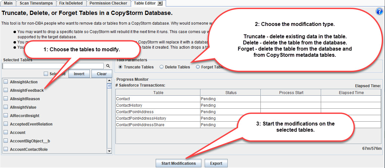Click the Elapsed Time column header

(x=351, y=93)
